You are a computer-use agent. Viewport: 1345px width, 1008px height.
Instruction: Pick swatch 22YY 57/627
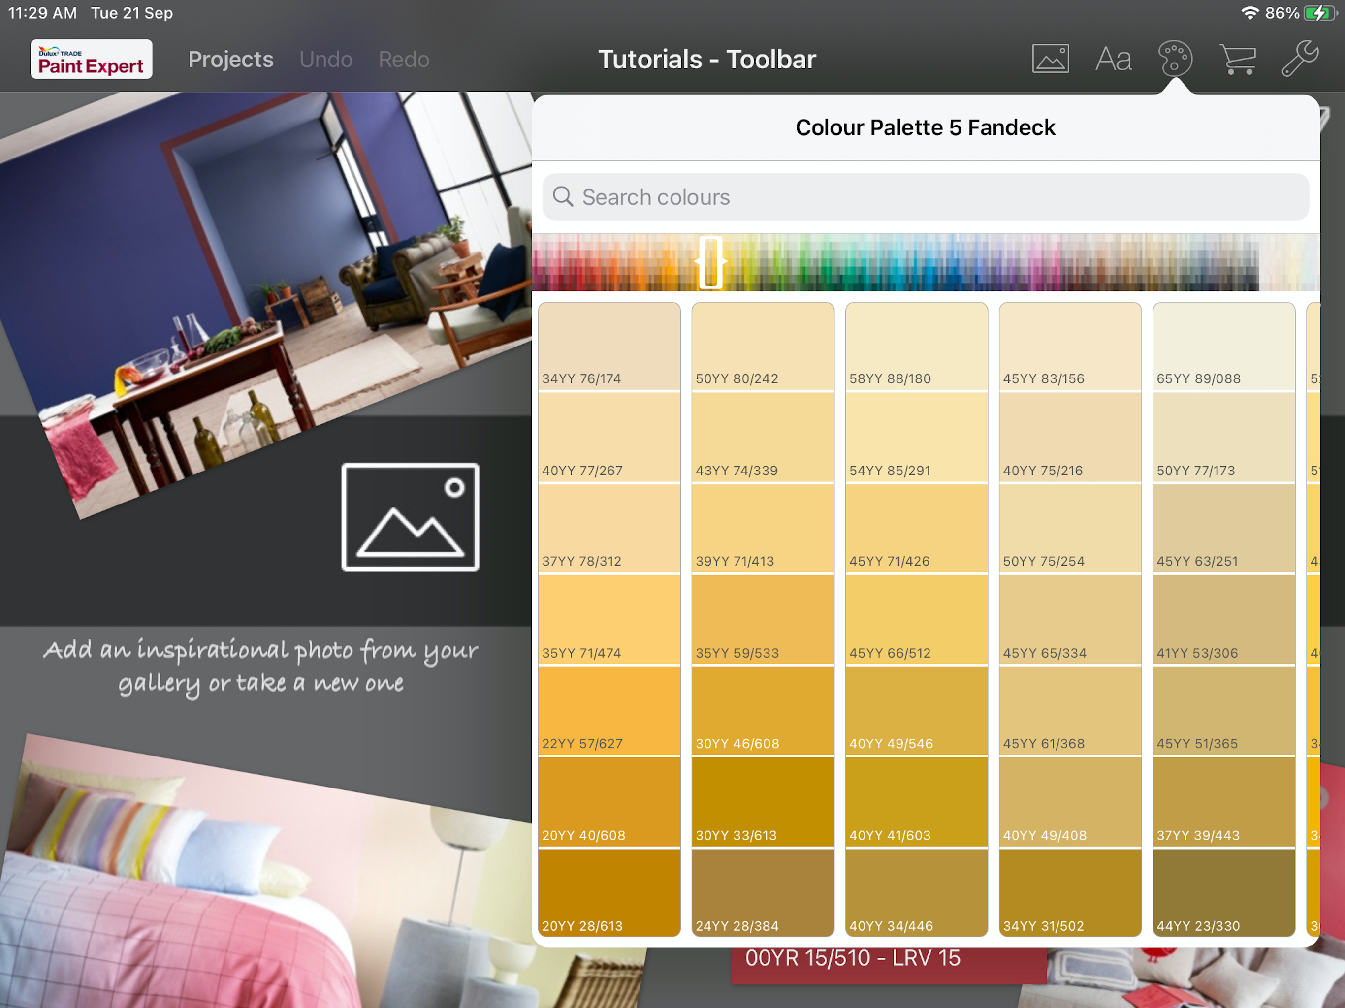click(x=609, y=711)
